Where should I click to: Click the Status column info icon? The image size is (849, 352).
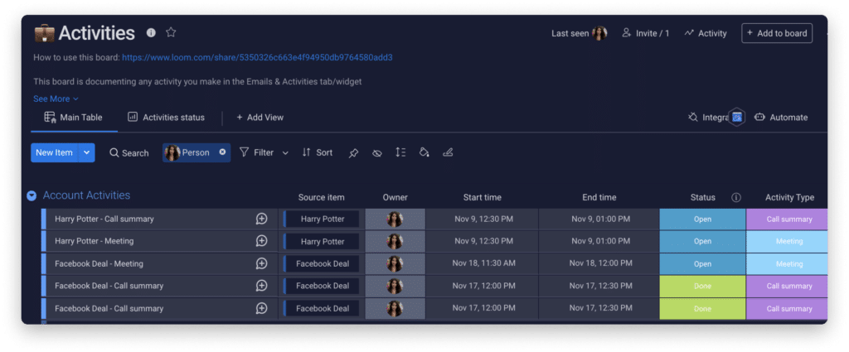pyautogui.click(x=736, y=197)
